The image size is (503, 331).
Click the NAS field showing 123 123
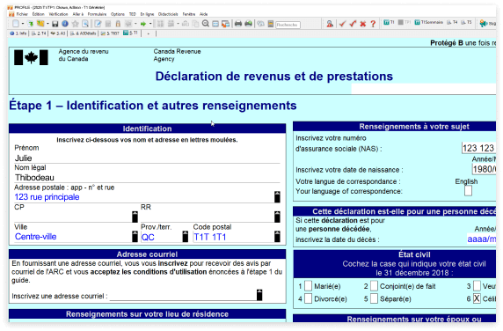pyautogui.click(x=478, y=148)
